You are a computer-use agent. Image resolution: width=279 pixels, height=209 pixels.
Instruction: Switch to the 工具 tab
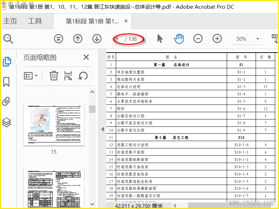(35, 21)
